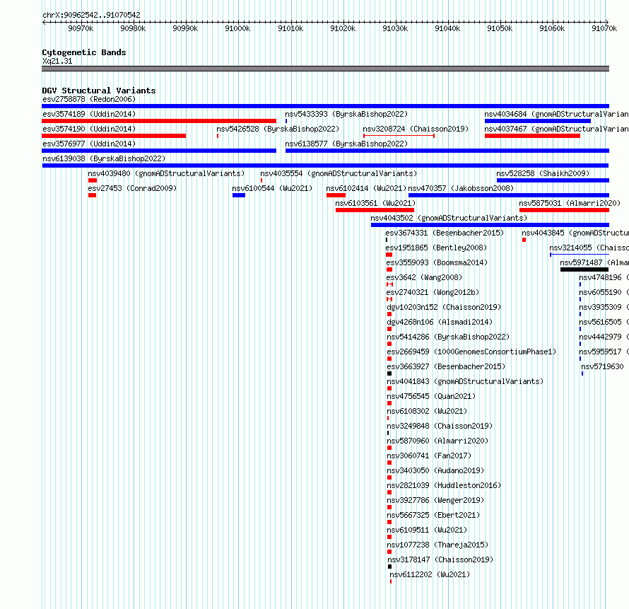This screenshot has width=629, height=609.
Task: Select esv3663927 (Besenbacher2015) variant
Action: 446,366
